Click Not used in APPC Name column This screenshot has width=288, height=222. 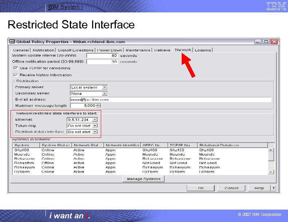point(151,163)
